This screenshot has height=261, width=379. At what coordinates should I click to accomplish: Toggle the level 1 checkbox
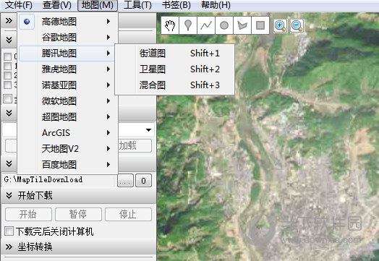7,66
